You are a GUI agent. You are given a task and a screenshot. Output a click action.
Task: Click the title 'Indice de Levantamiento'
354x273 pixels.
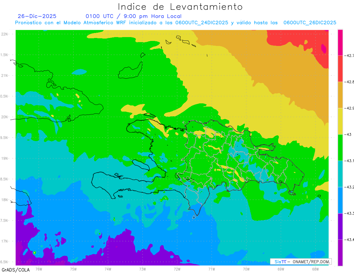(180, 6)
